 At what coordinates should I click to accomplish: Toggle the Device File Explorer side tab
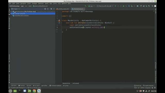point(156,77)
